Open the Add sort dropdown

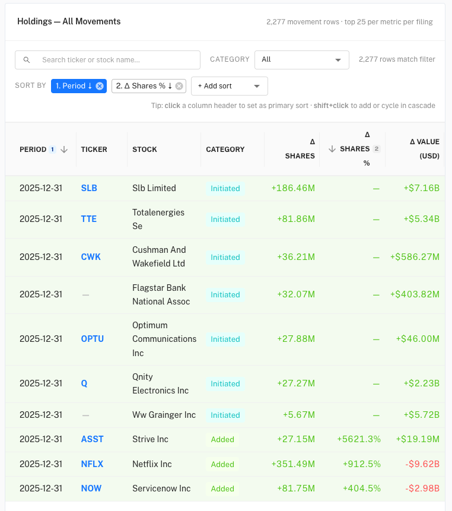click(x=230, y=86)
